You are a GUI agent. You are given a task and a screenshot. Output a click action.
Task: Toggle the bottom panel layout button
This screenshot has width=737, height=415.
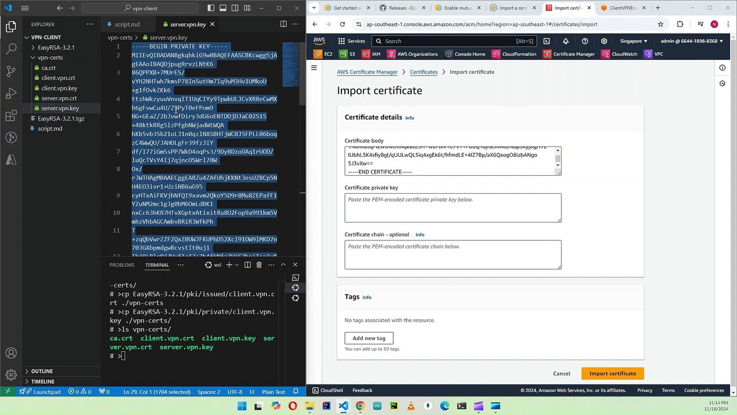tap(224, 8)
